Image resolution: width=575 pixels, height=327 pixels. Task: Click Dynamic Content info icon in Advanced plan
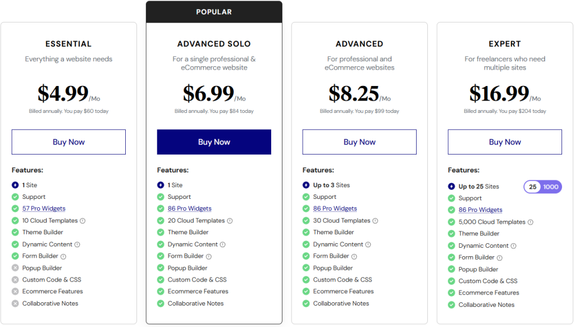(368, 244)
